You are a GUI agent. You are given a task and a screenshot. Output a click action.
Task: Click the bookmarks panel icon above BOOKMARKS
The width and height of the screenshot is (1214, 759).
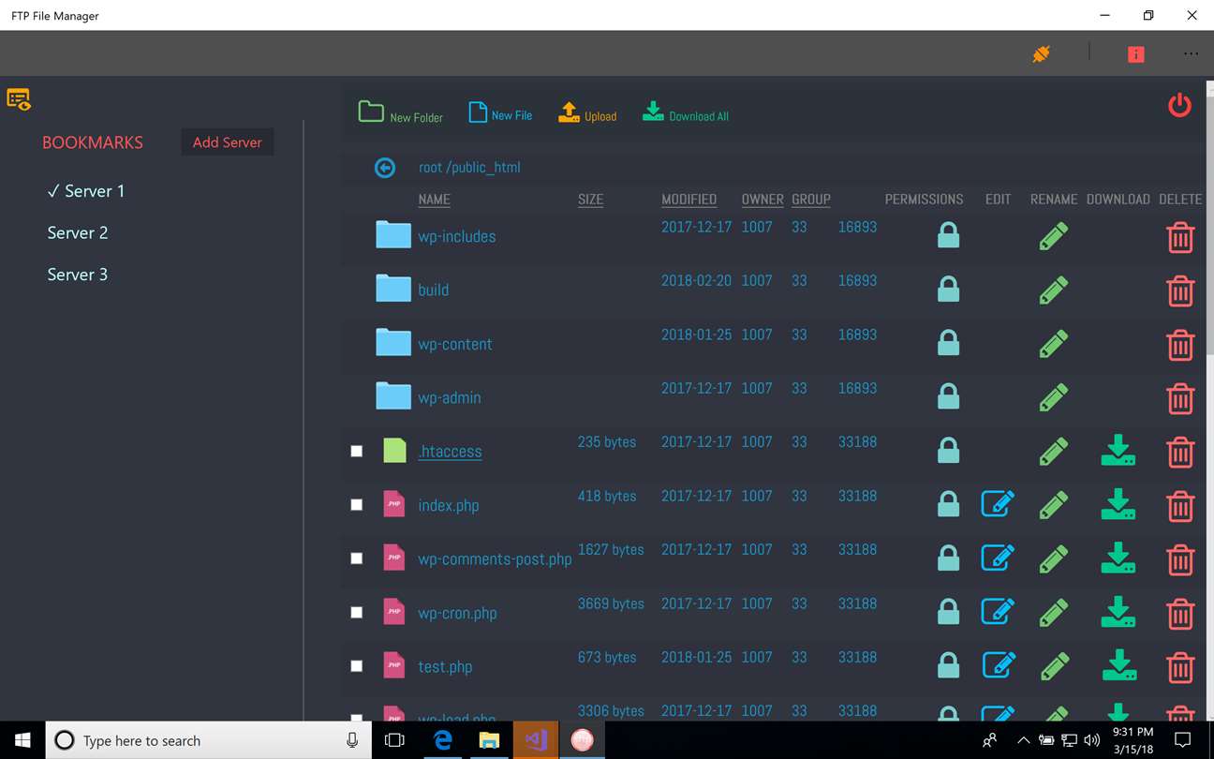click(x=19, y=98)
